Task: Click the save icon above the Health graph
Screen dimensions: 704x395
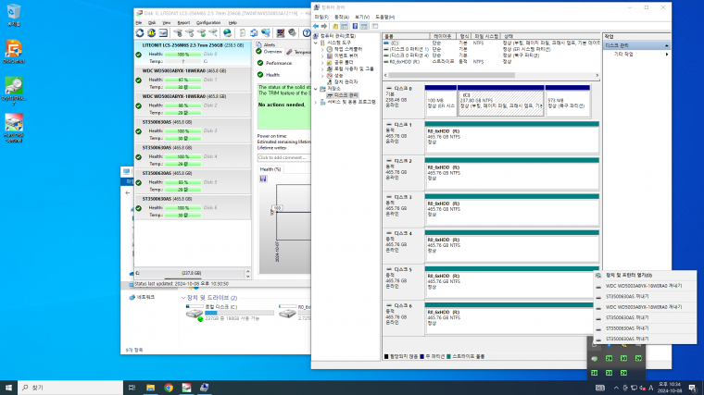Action: (263, 179)
